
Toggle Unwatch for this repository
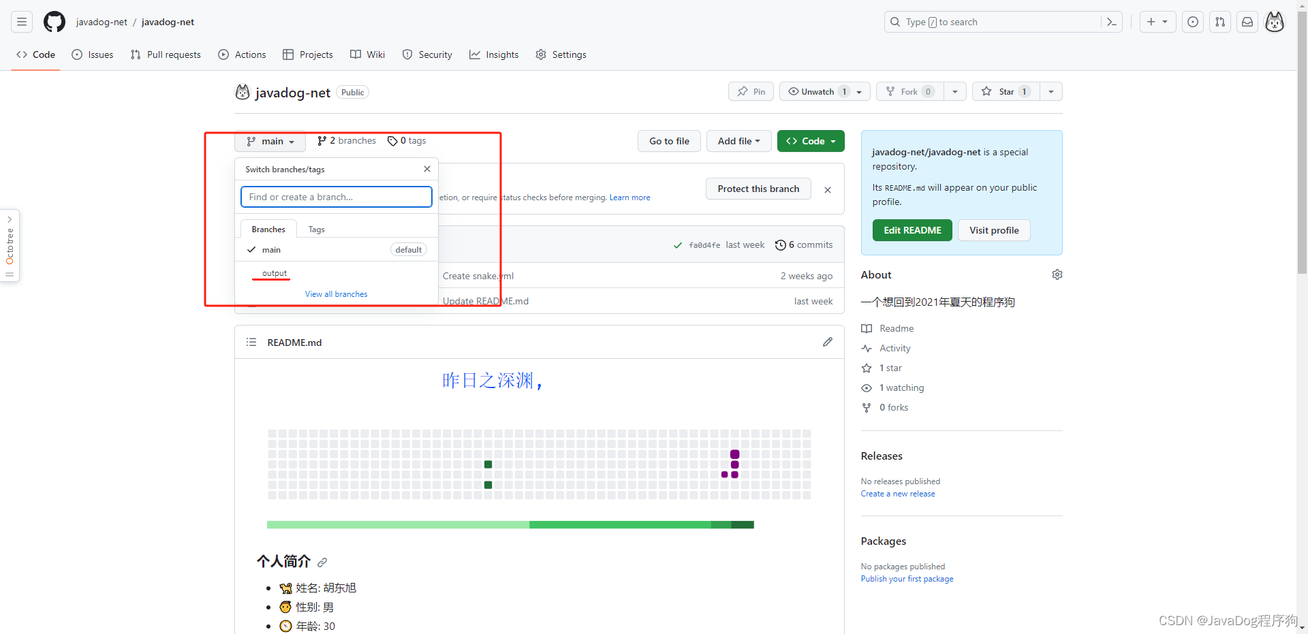(816, 91)
